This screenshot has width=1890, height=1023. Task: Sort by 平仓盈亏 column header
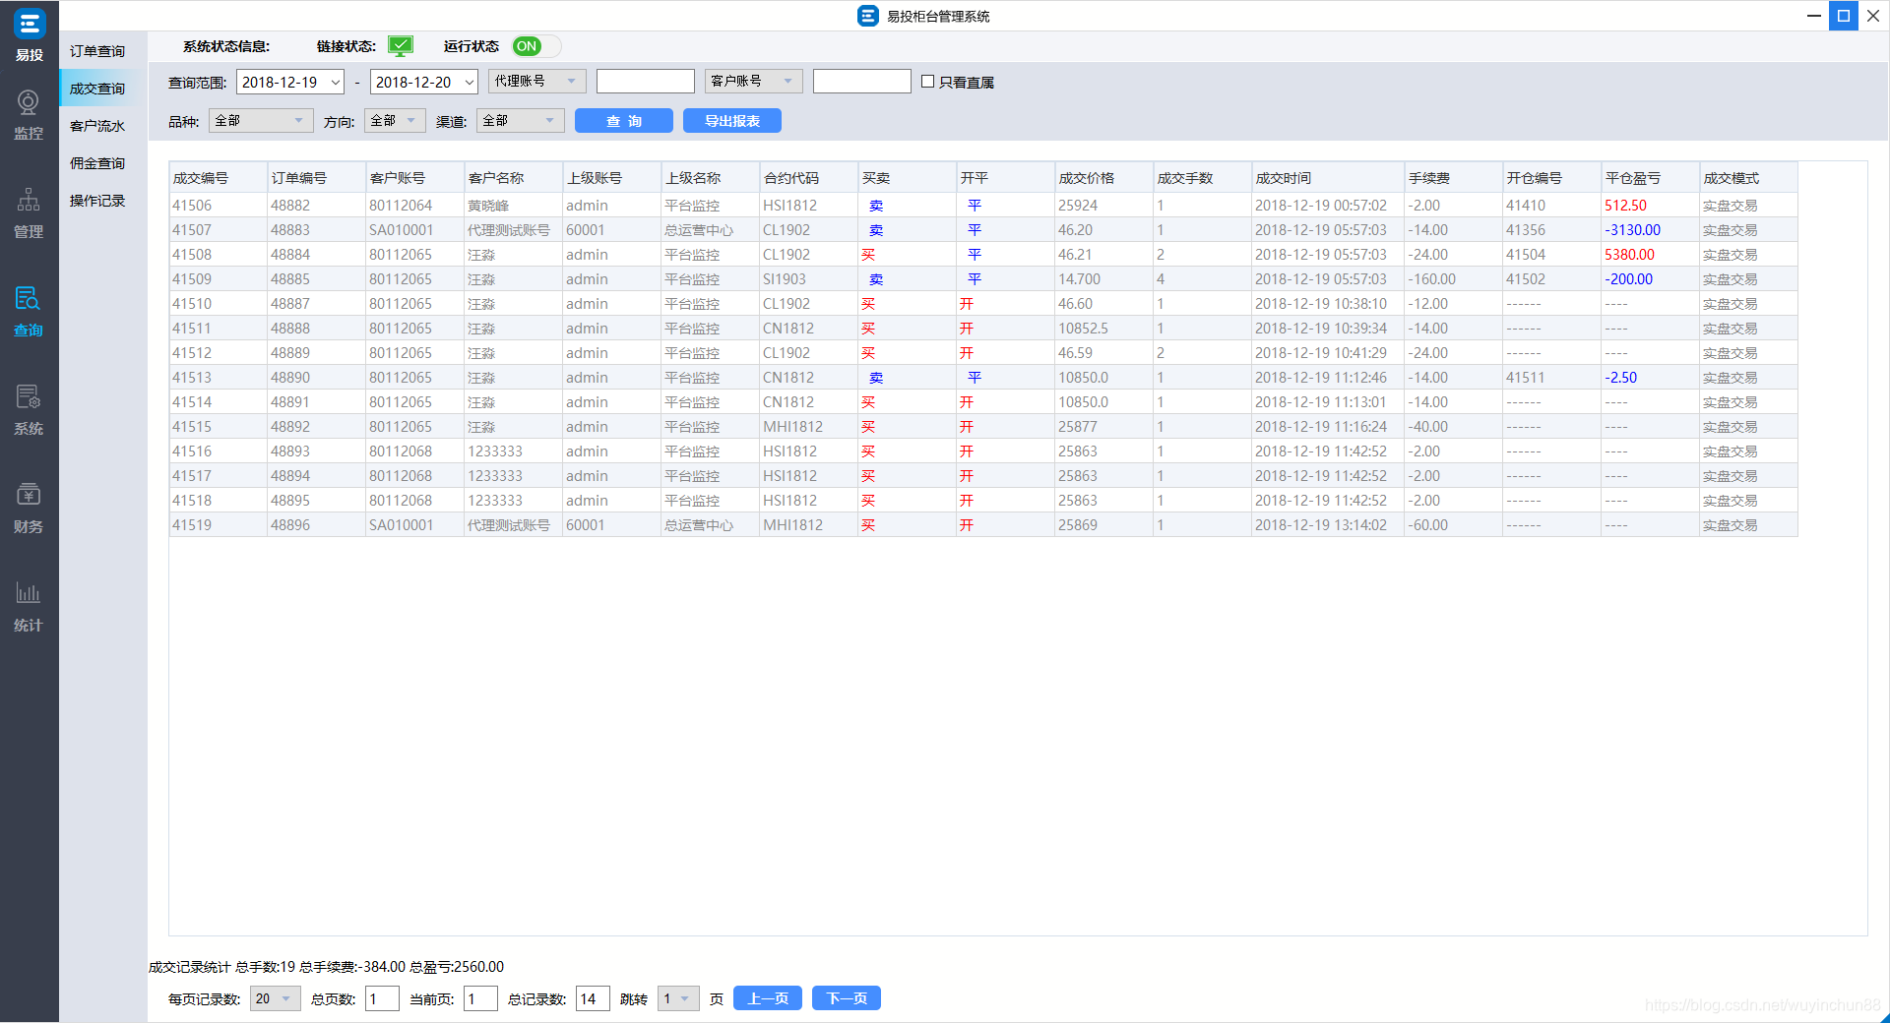(x=1650, y=178)
